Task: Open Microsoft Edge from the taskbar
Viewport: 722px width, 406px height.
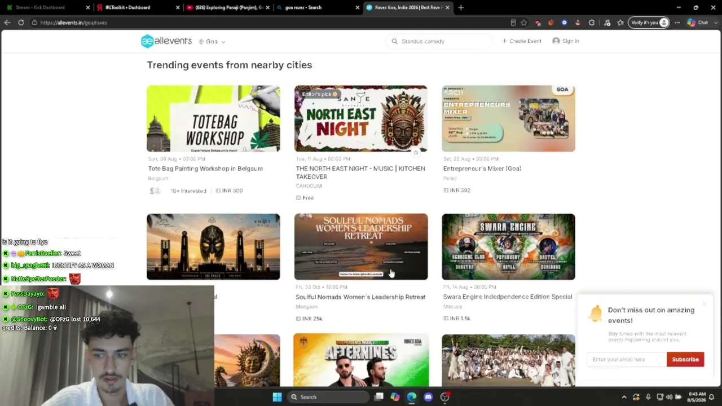Action: click(411, 397)
